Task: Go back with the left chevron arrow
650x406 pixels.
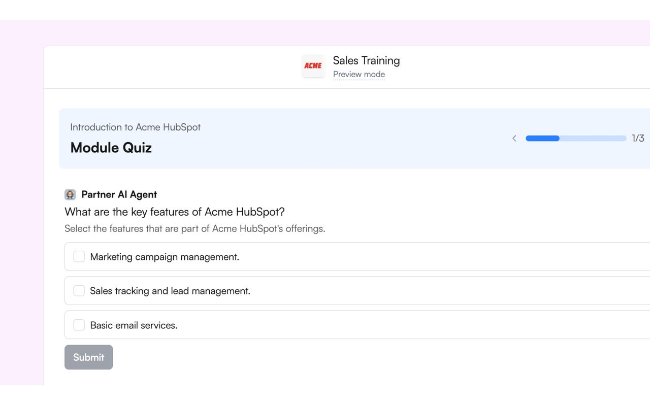Action: [x=514, y=138]
